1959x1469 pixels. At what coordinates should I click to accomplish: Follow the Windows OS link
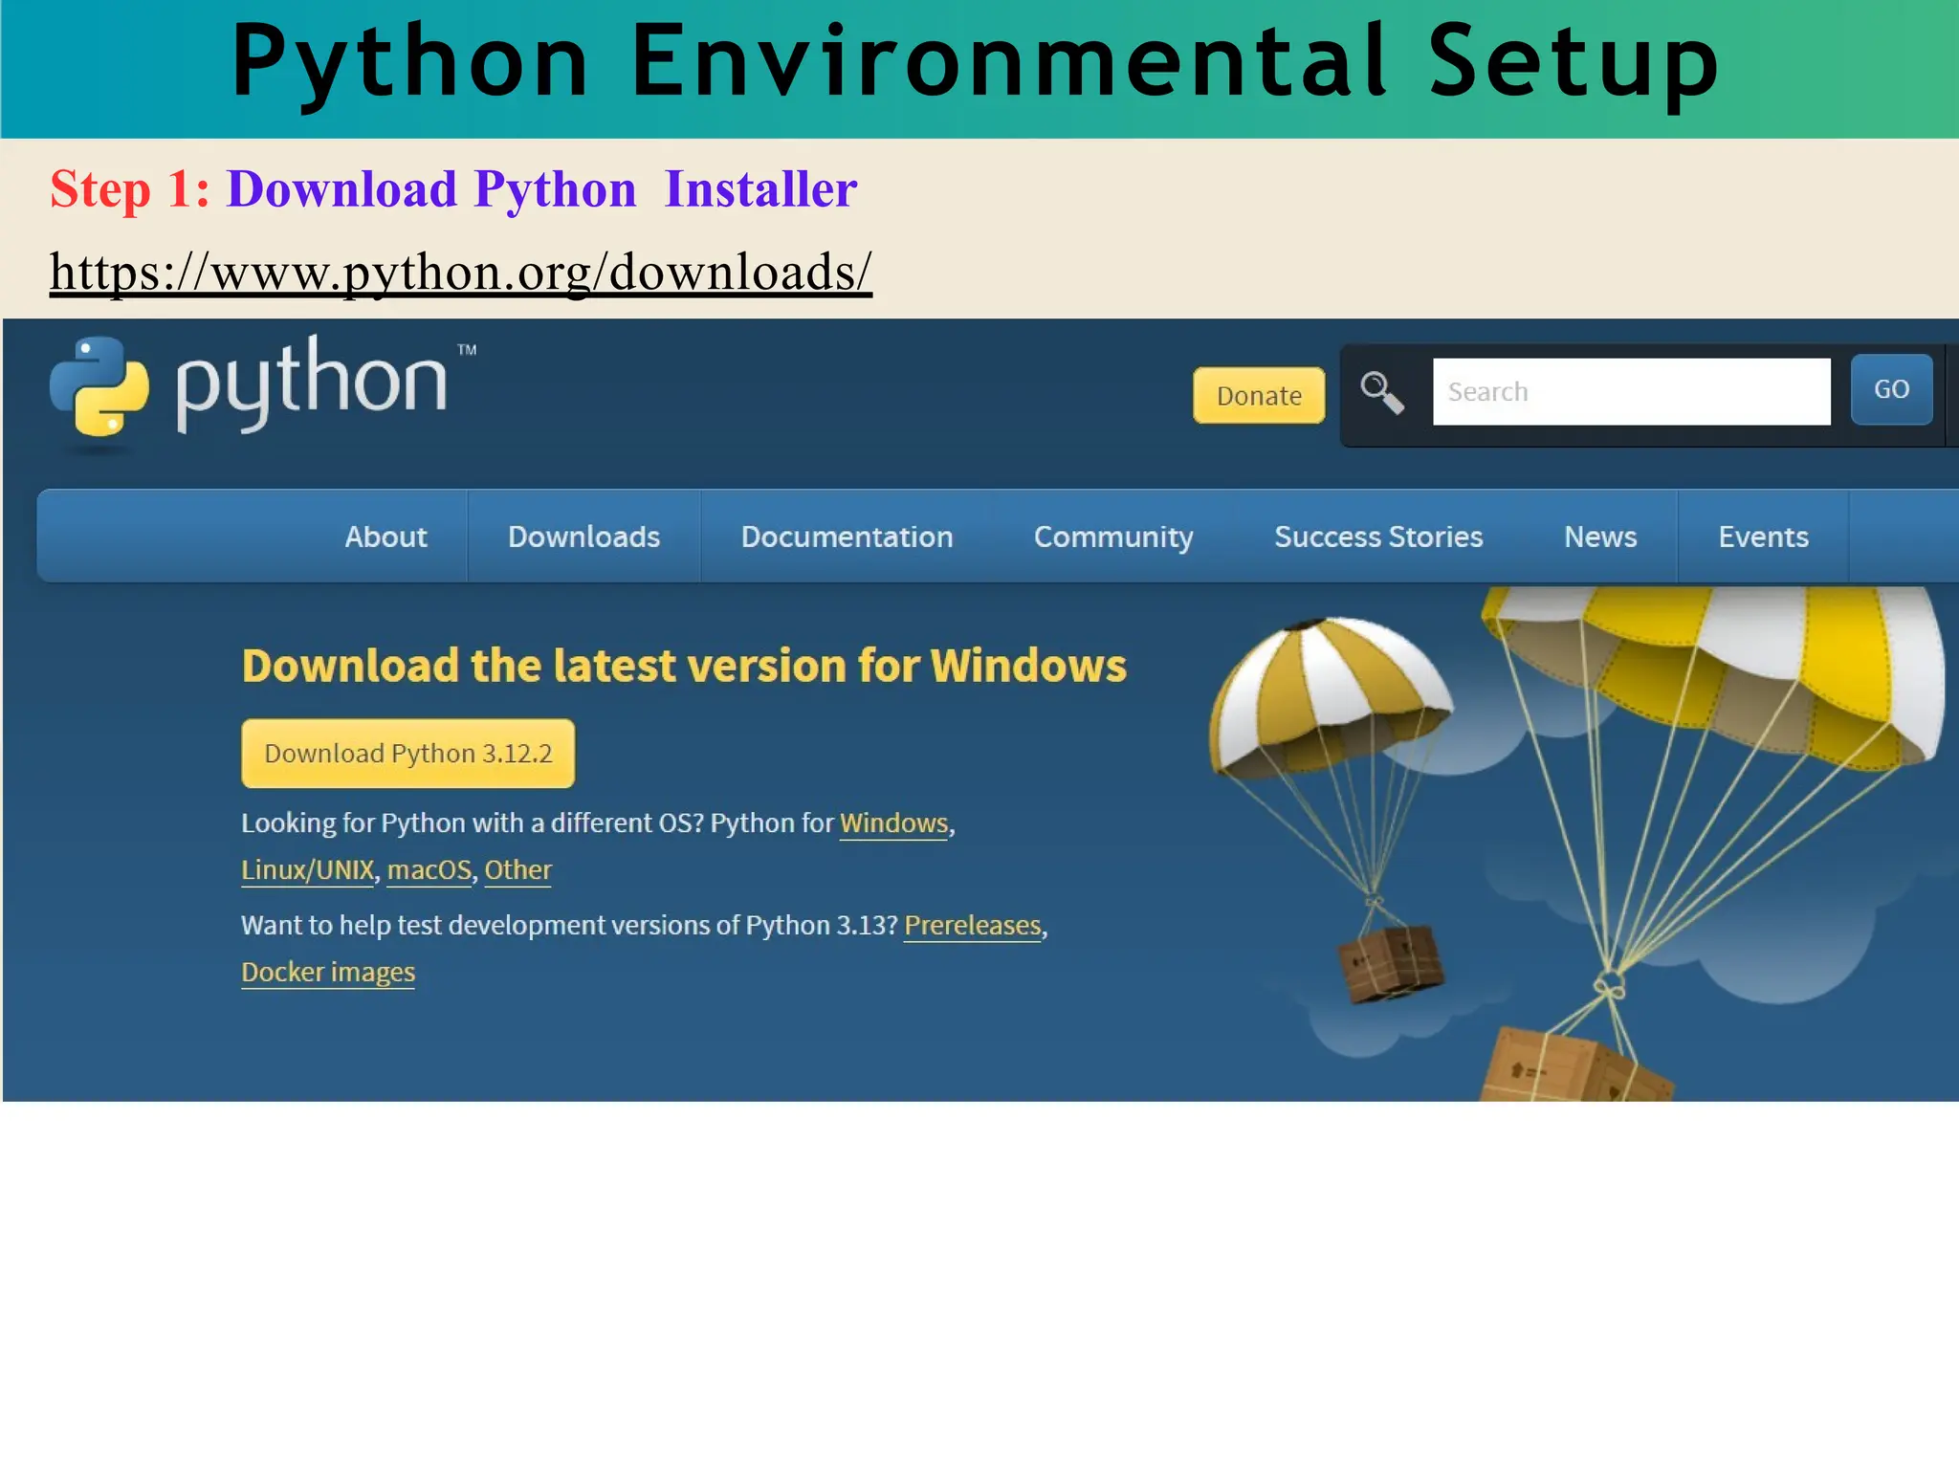[893, 823]
